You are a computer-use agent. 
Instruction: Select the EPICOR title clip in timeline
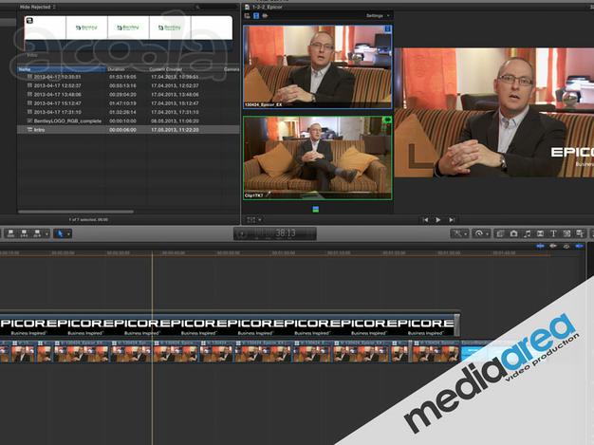230,324
